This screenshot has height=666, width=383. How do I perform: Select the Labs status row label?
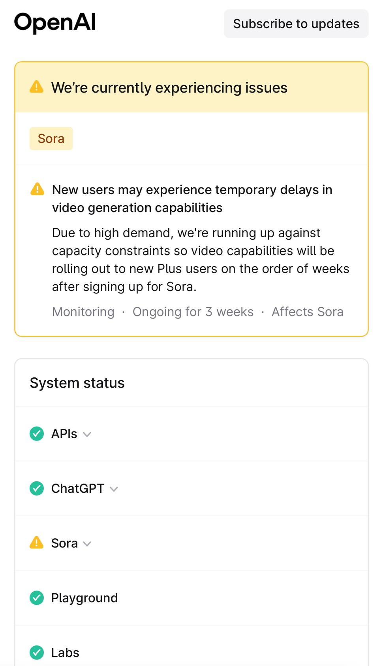pos(65,653)
